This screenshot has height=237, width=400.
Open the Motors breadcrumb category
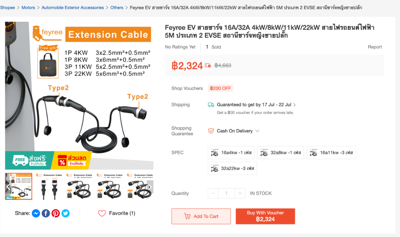[28, 8]
